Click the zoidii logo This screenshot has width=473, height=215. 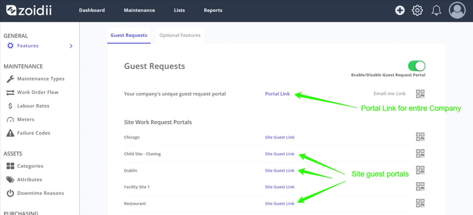(29, 10)
